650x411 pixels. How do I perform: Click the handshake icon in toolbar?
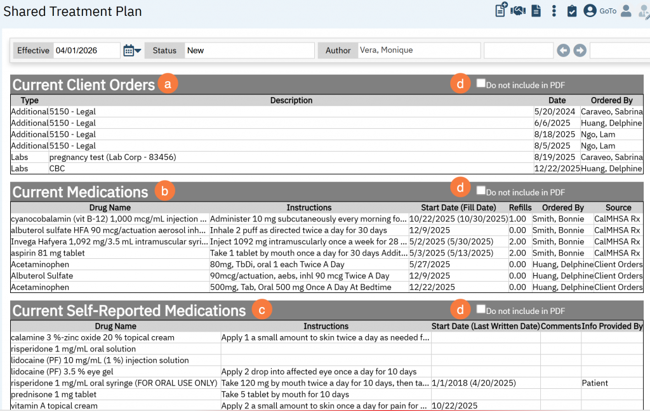pos(518,11)
